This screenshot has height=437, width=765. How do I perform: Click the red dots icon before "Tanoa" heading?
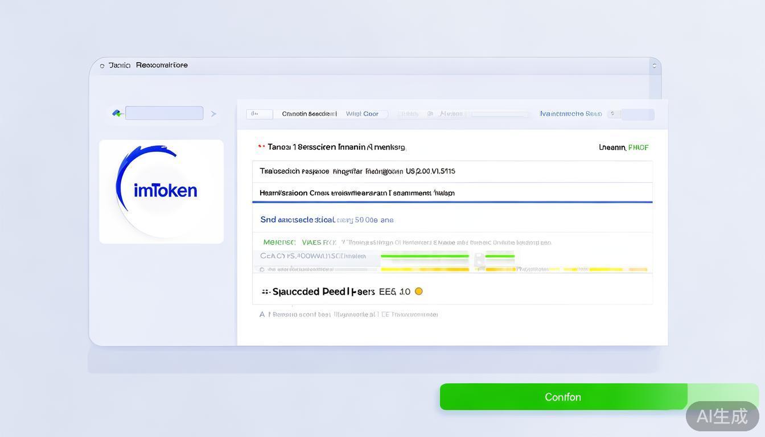[x=261, y=147]
